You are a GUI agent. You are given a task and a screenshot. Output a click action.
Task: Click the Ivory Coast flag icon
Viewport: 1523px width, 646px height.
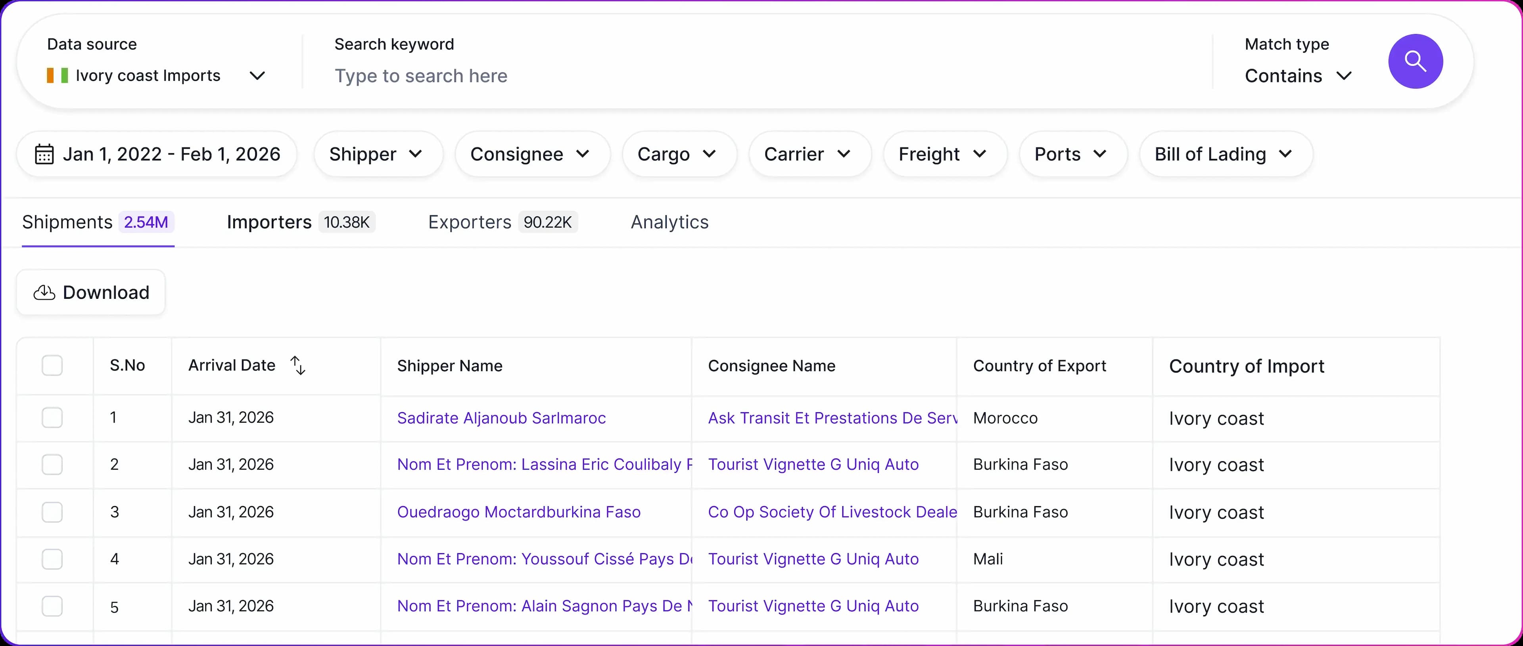(x=58, y=76)
